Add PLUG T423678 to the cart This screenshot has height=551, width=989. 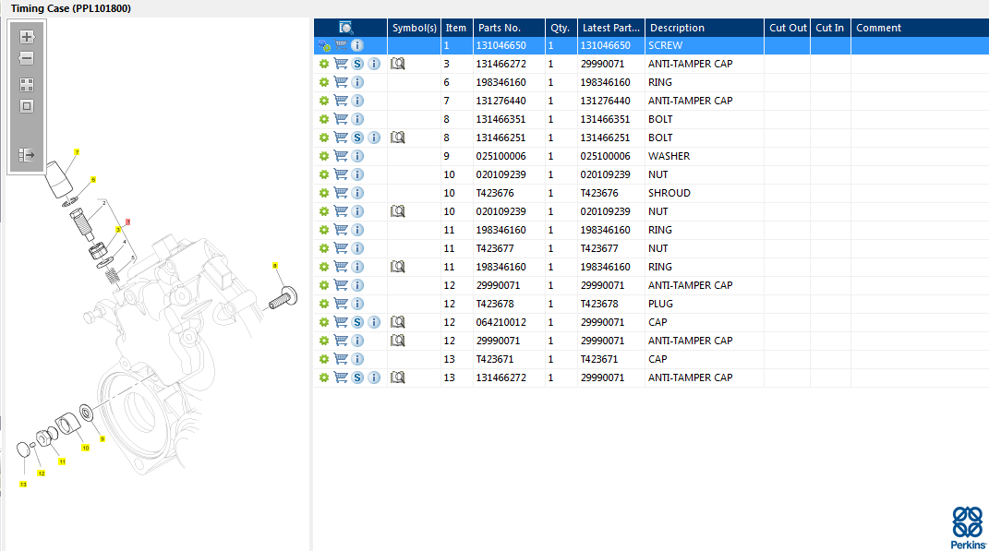[x=341, y=304]
